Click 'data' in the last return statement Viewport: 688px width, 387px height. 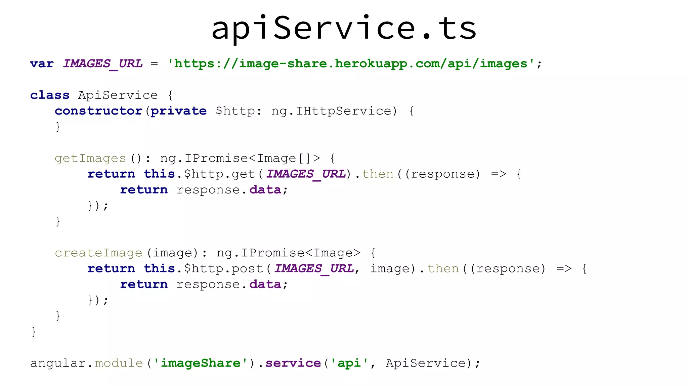point(265,285)
